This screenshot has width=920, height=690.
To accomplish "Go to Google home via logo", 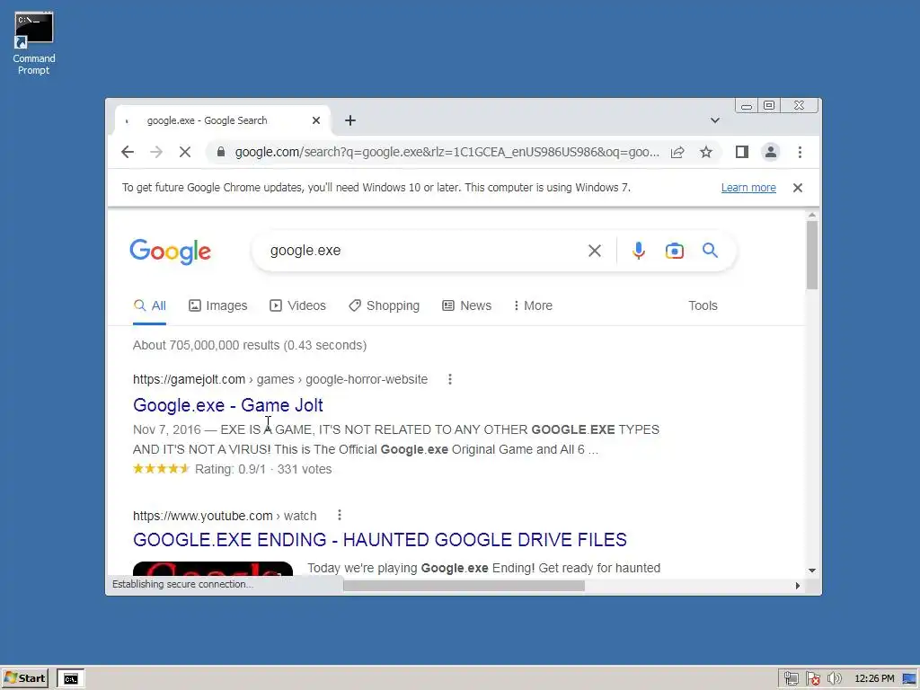I will [x=170, y=252].
